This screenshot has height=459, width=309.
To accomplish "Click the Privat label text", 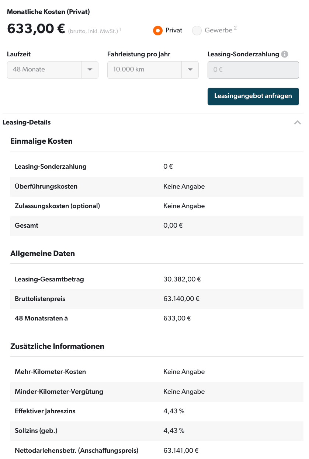I will click(x=174, y=31).
